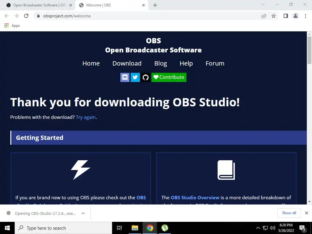Viewport: 312px width, 234px height.
Task: Click the Try again download link
Action: pyautogui.click(x=86, y=117)
